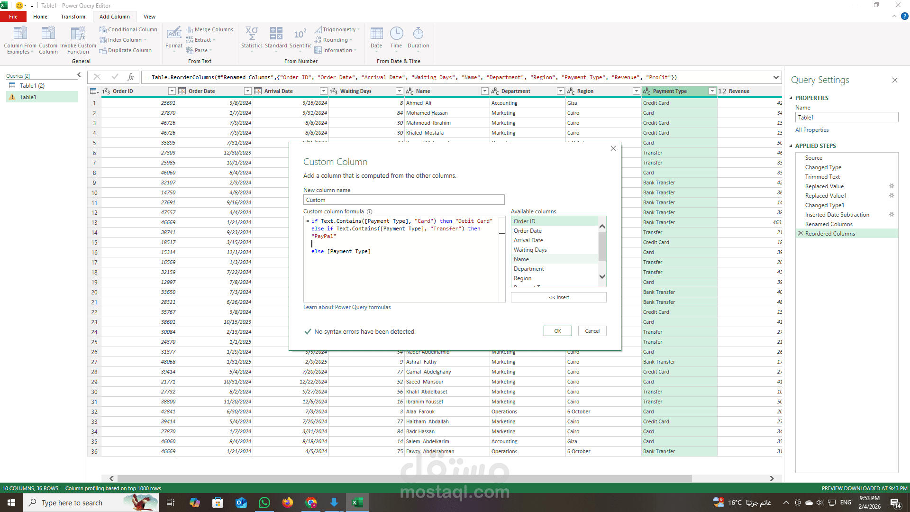Image resolution: width=910 pixels, height=512 pixels.
Task: Collapse the Queries pane chevron
Action: [x=79, y=75]
